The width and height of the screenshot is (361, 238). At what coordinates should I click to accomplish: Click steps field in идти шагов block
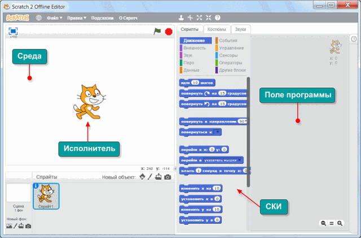pos(195,83)
